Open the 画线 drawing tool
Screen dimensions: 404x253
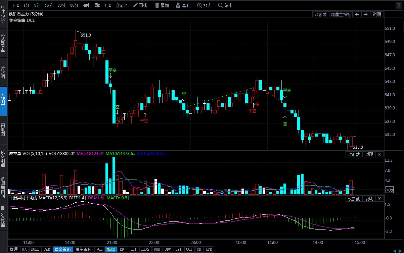coord(140,5)
